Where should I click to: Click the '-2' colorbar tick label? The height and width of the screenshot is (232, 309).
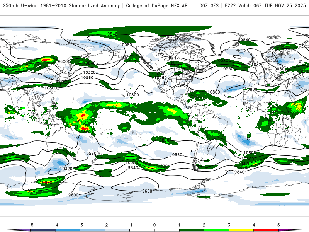pos(105,225)
